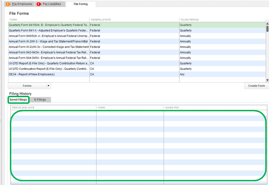Open the Pay Employees tab
Image resolution: width=269 pixels, height=185 pixels.
coord(19,4)
